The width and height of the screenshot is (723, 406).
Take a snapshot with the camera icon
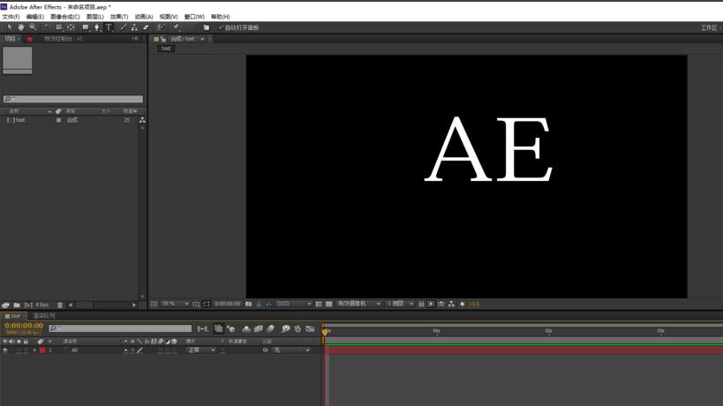click(249, 304)
